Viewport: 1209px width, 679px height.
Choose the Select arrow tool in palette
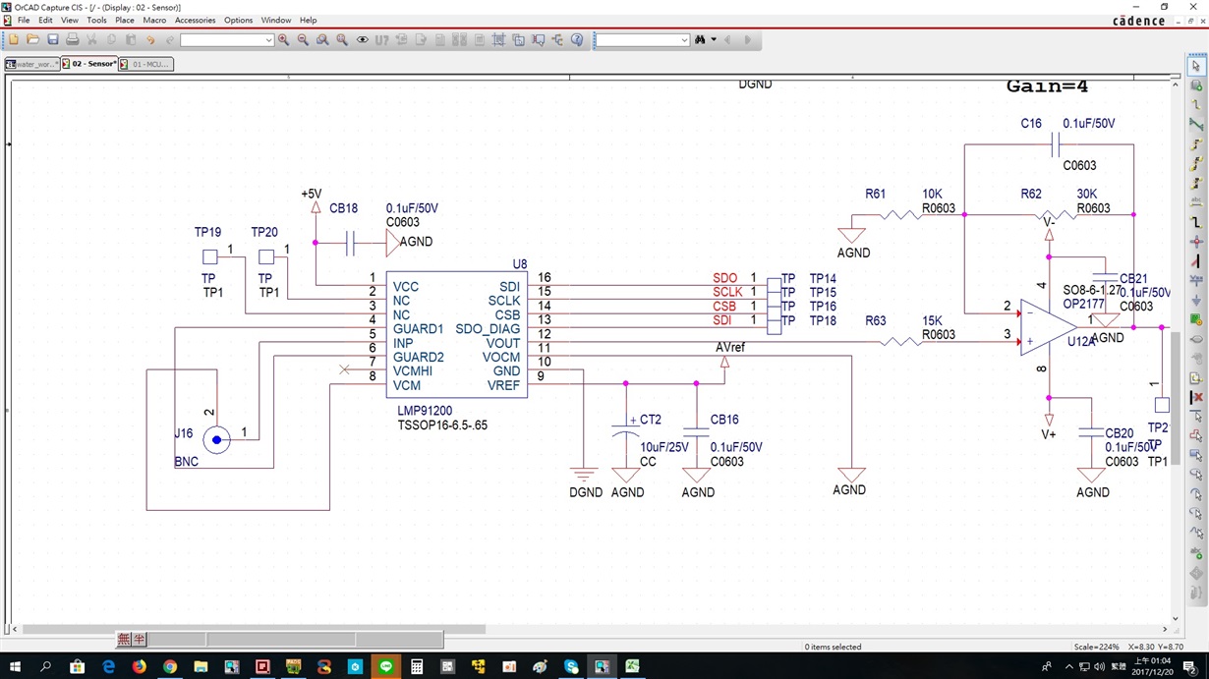1196,66
